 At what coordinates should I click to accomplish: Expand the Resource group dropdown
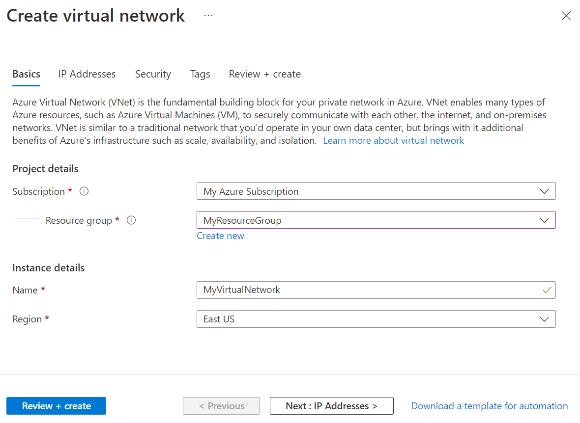[x=544, y=220]
